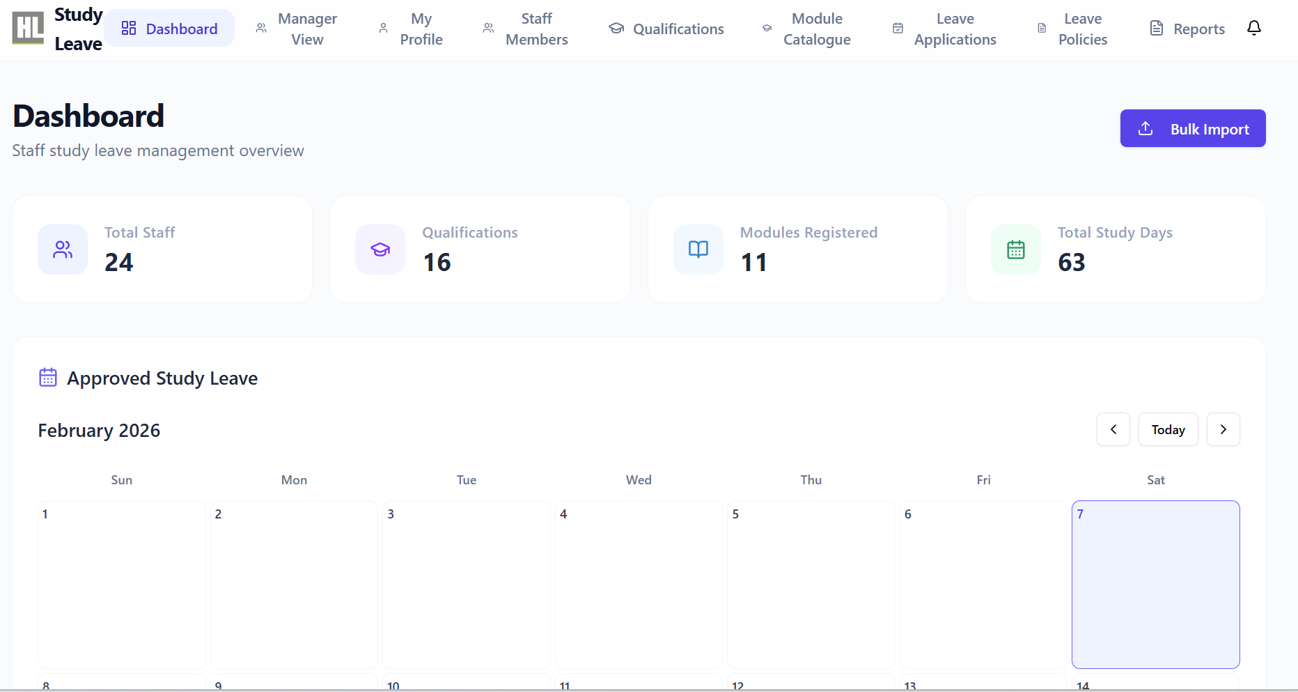Open Leave Policies tab
Screen dimensions: 1298x692
click(1072, 29)
